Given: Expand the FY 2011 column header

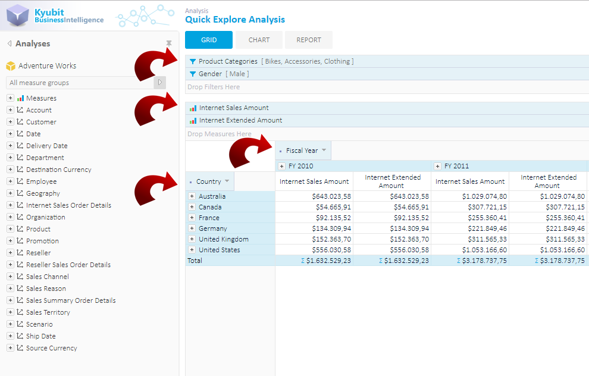Looking at the screenshot, I should (x=437, y=165).
